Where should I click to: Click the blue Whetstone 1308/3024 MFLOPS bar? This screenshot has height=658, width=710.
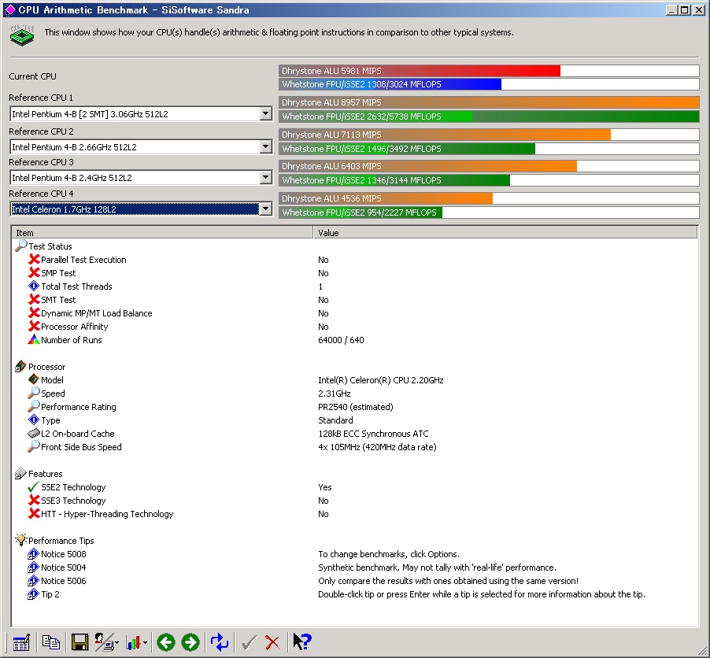point(390,84)
